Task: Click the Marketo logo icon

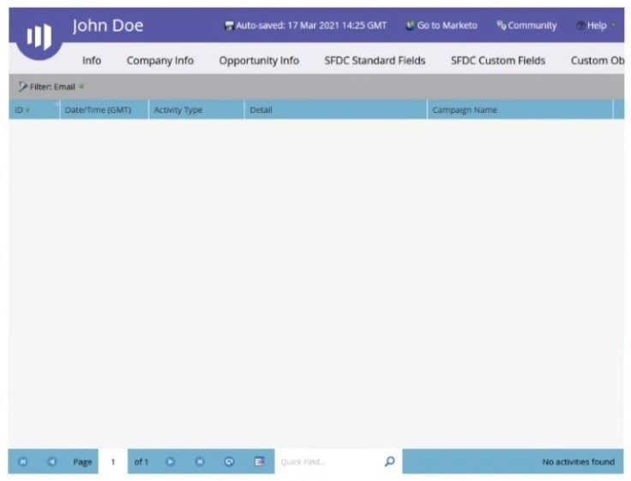Action: pos(38,36)
